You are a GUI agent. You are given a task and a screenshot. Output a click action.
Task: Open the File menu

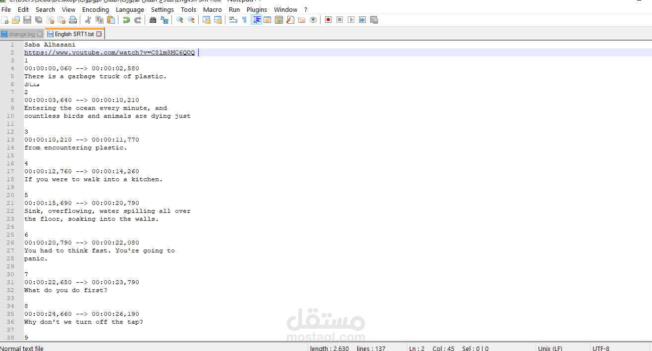[x=6, y=9]
